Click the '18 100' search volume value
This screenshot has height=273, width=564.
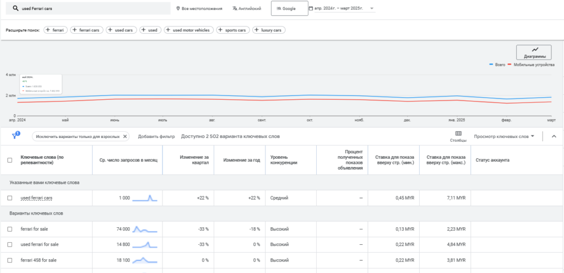(x=123, y=260)
